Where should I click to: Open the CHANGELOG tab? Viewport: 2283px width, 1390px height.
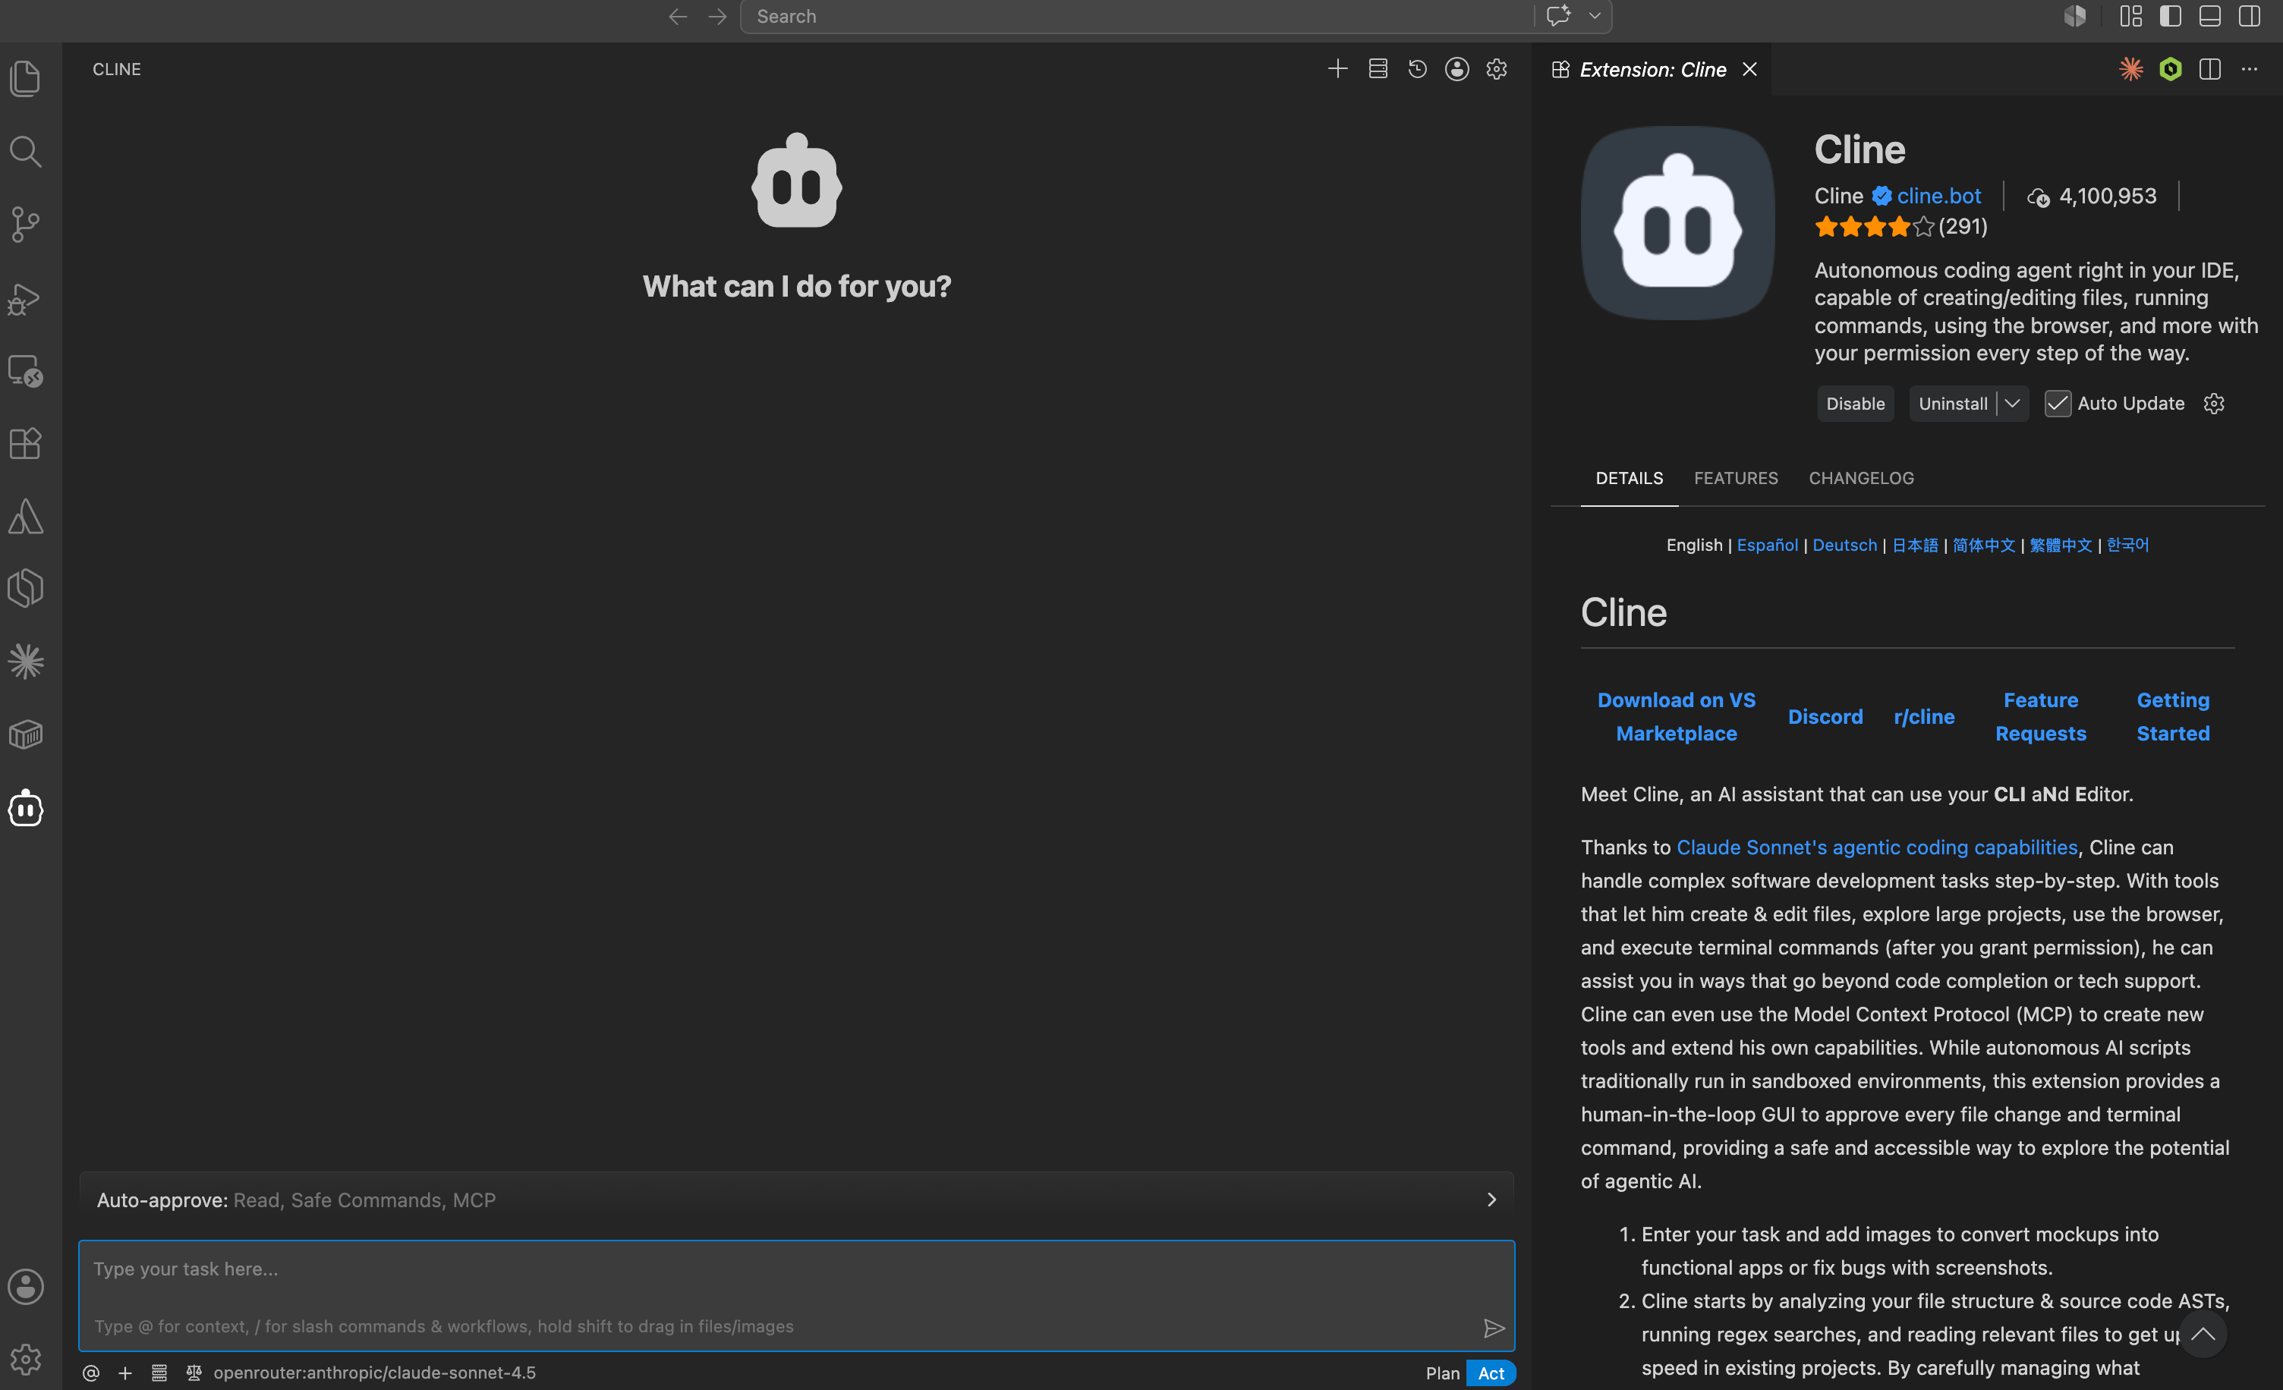pyautogui.click(x=1860, y=478)
